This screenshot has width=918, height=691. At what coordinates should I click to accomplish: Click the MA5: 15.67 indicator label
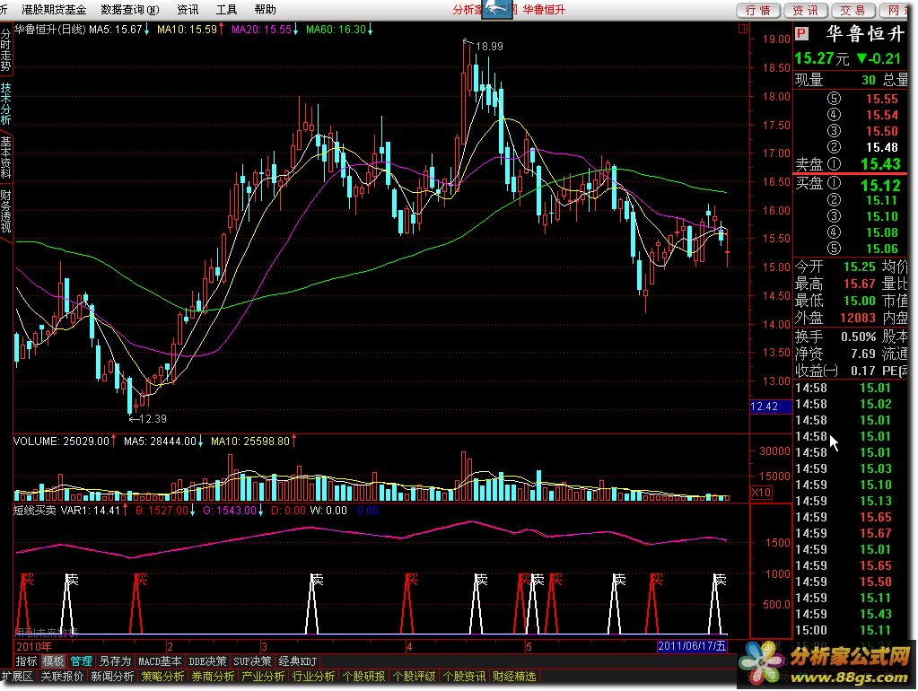[x=119, y=30]
